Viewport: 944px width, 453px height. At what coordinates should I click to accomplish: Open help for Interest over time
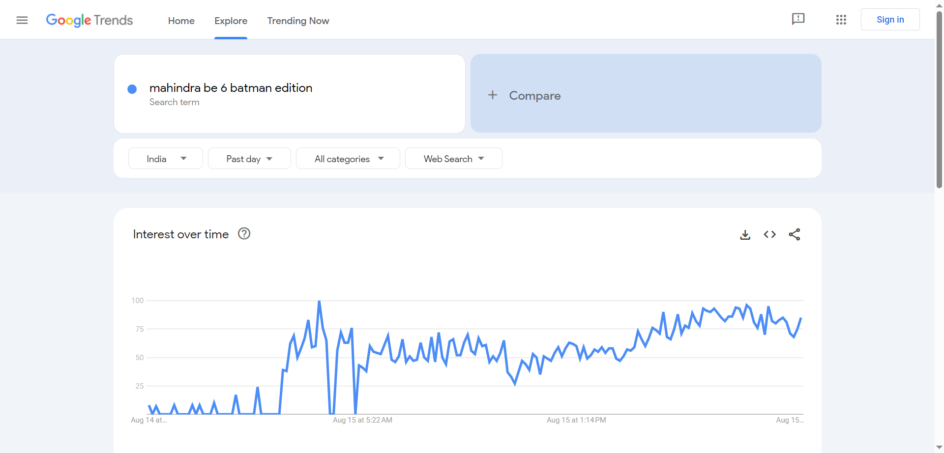pyautogui.click(x=244, y=234)
